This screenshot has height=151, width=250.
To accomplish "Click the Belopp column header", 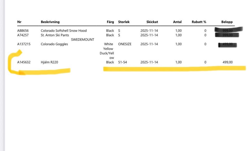I will pos(227,22).
